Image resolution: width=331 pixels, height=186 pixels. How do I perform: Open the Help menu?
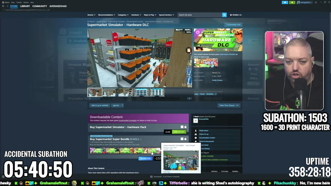click(32, 2)
